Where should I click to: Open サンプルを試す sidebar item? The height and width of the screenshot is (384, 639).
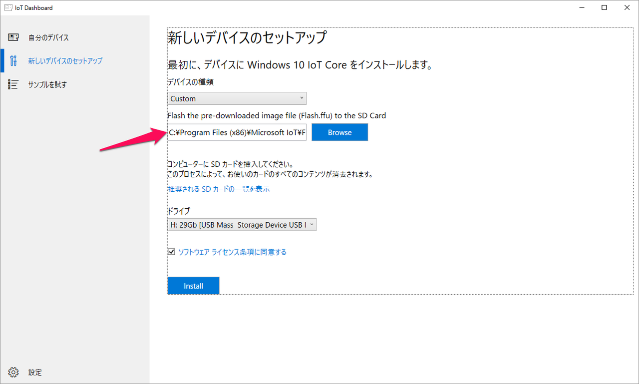[75, 84]
